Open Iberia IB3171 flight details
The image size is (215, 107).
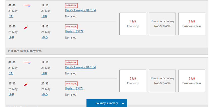point(74,88)
